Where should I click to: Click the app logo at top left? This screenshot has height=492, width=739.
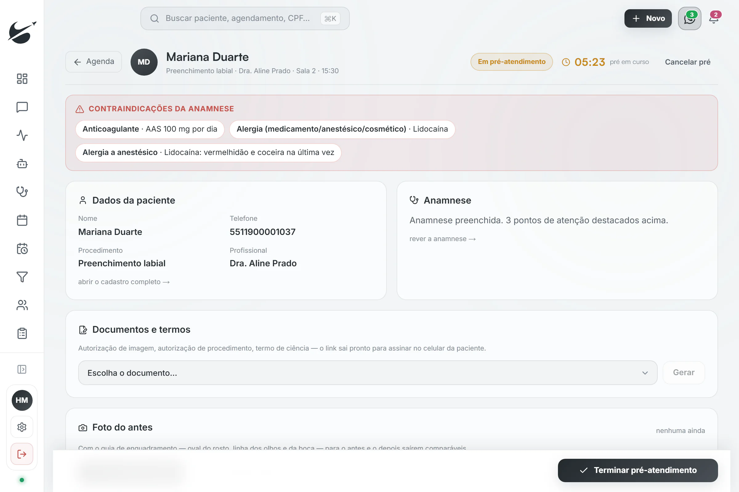(x=22, y=32)
